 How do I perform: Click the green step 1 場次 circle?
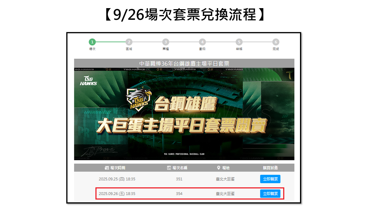coord(92,42)
